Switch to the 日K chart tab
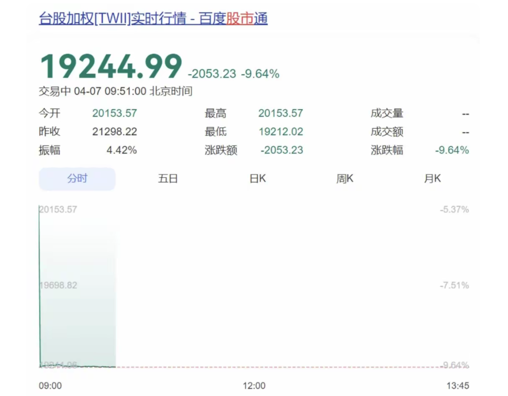 click(x=257, y=178)
